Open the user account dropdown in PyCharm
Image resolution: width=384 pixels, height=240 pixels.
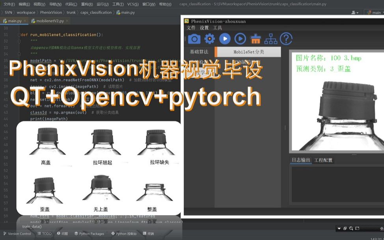355,13
